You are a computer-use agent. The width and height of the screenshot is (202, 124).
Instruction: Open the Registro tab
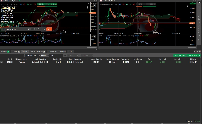tap(63, 52)
